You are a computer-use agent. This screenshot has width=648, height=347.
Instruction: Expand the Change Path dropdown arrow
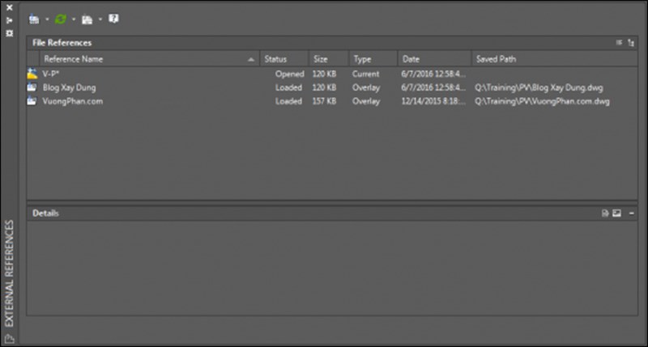100,19
